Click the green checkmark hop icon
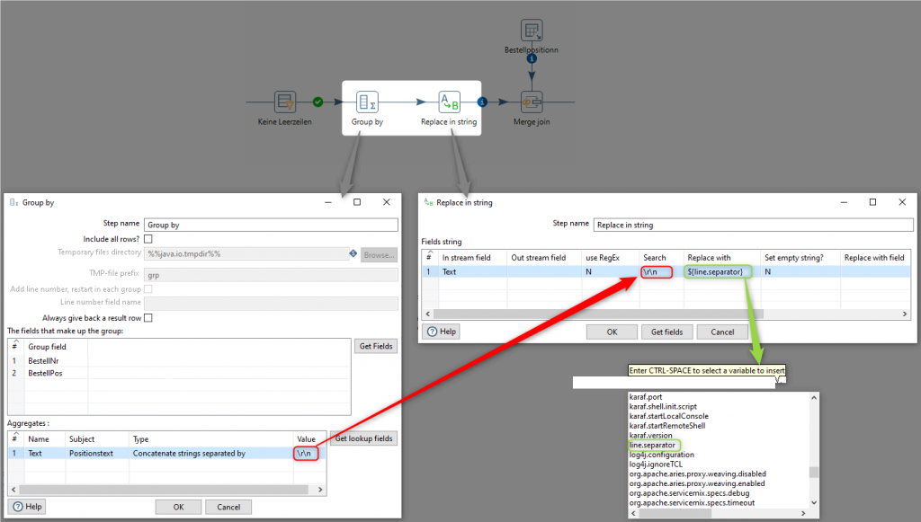The image size is (921, 522). [317, 102]
